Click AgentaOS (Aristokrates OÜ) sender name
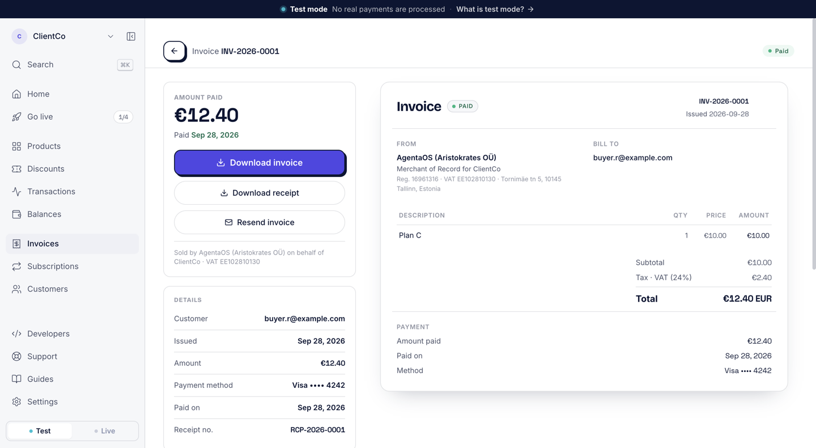 click(447, 158)
